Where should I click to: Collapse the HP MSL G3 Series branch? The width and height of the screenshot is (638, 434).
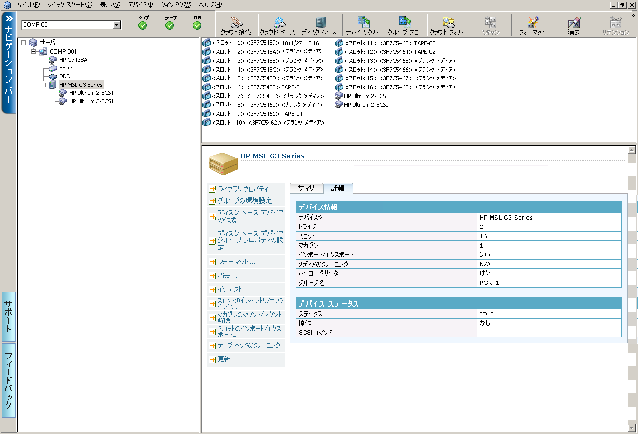coord(44,85)
